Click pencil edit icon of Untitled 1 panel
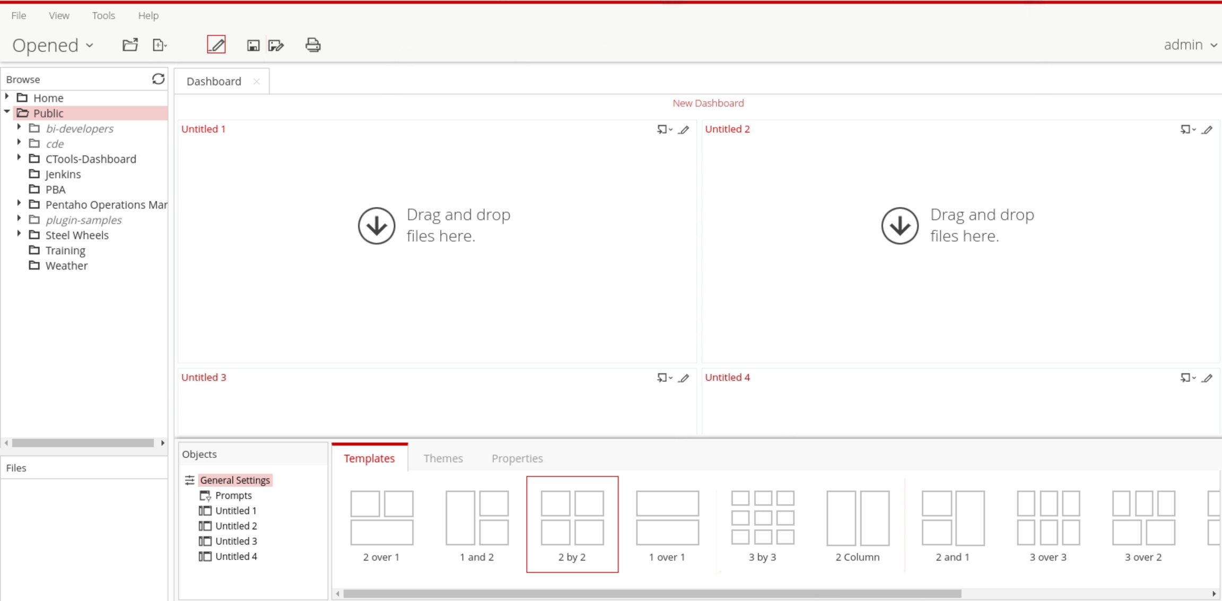The width and height of the screenshot is (1222, 601). (684, 129)
